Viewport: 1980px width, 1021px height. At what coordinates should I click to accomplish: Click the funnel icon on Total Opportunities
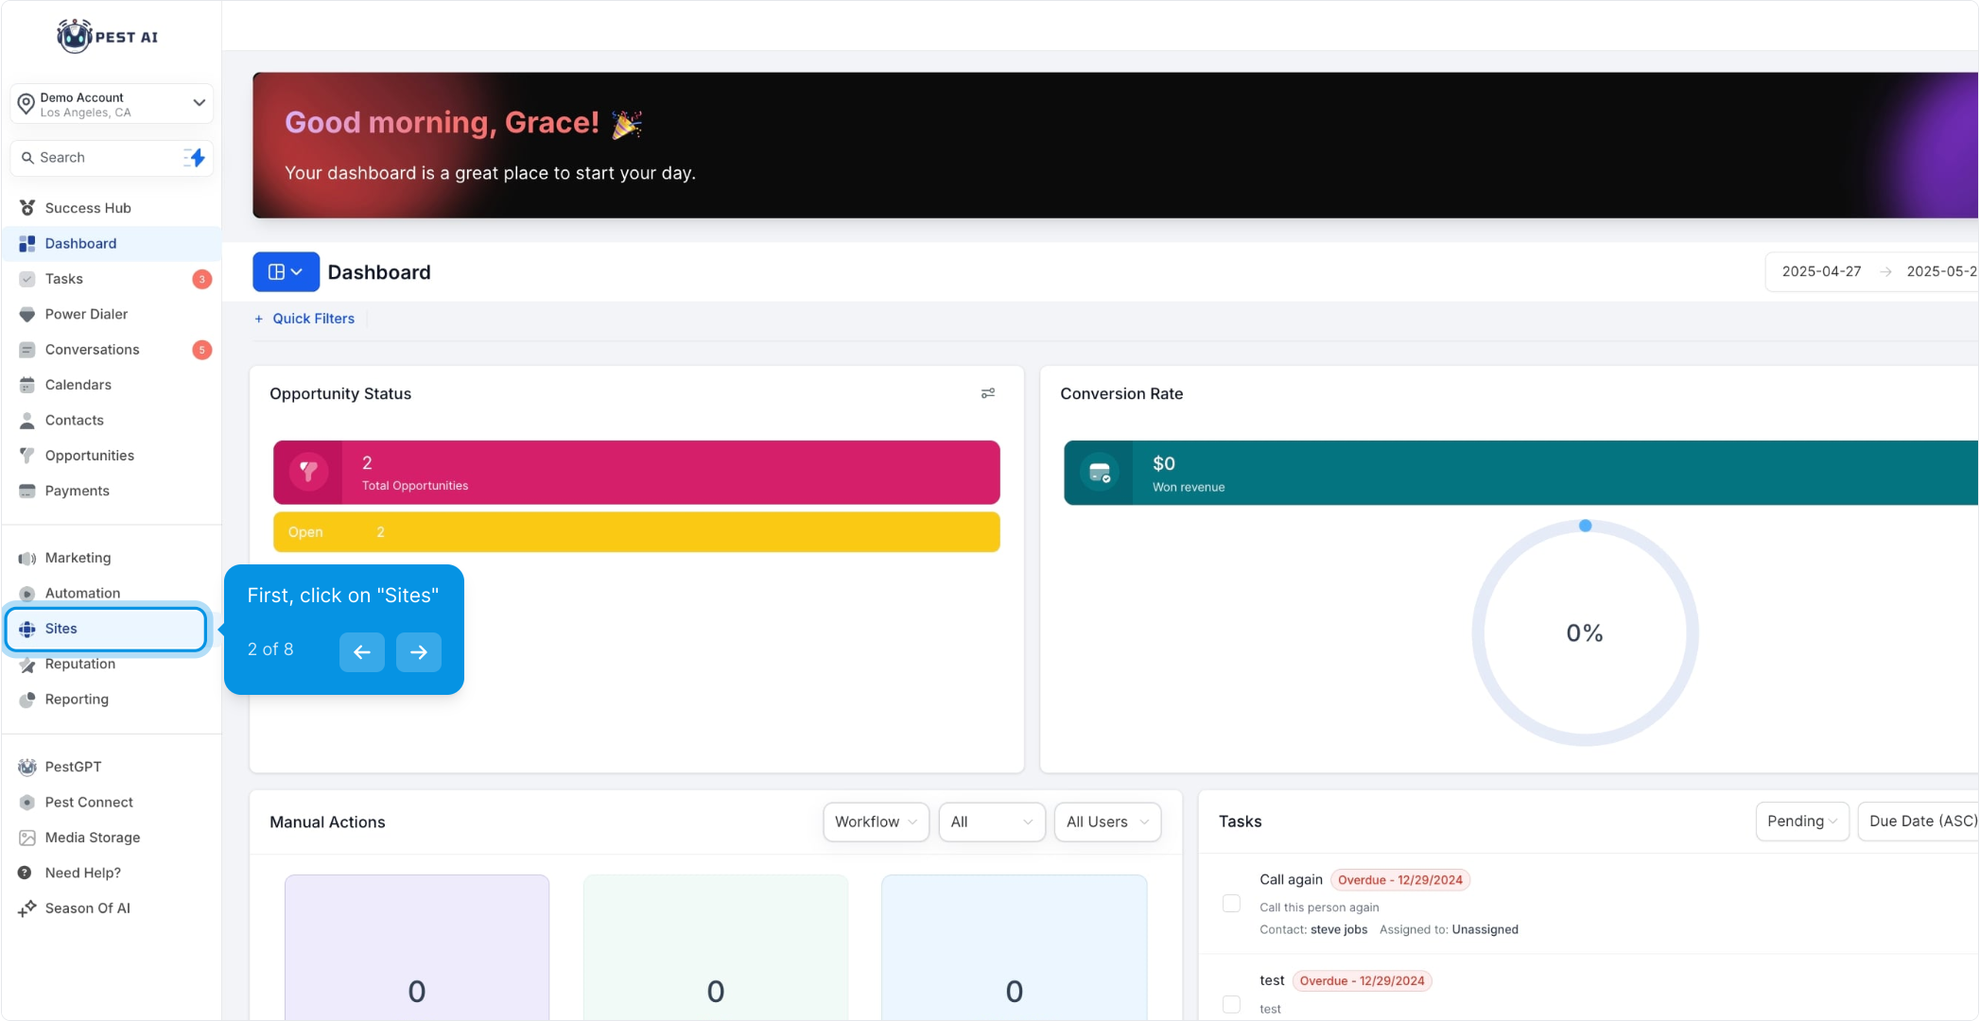click(308, 471)
